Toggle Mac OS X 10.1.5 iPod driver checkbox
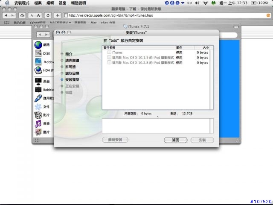This screenshot has width=273, height=205. point(109,57)
